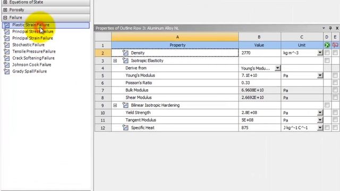Screen dimensions: 340x191
Task: Select row number 2 header
Action: click(x=103, y=53)
